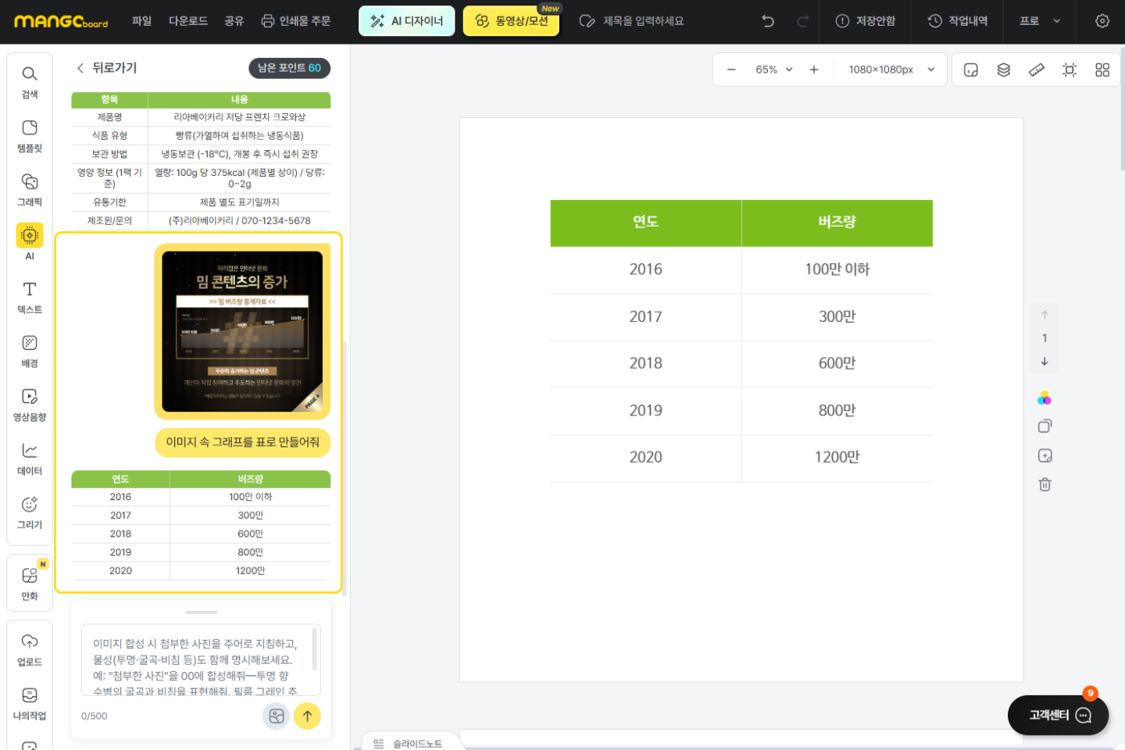Image resolution: width=1125 pixels, height=750 pixels.
Task: Click the 그리기 drawing tool icon
Action: (x=30, y=512)
